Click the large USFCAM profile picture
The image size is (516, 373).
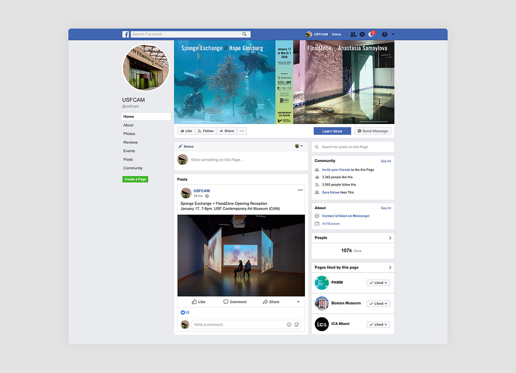146,67
